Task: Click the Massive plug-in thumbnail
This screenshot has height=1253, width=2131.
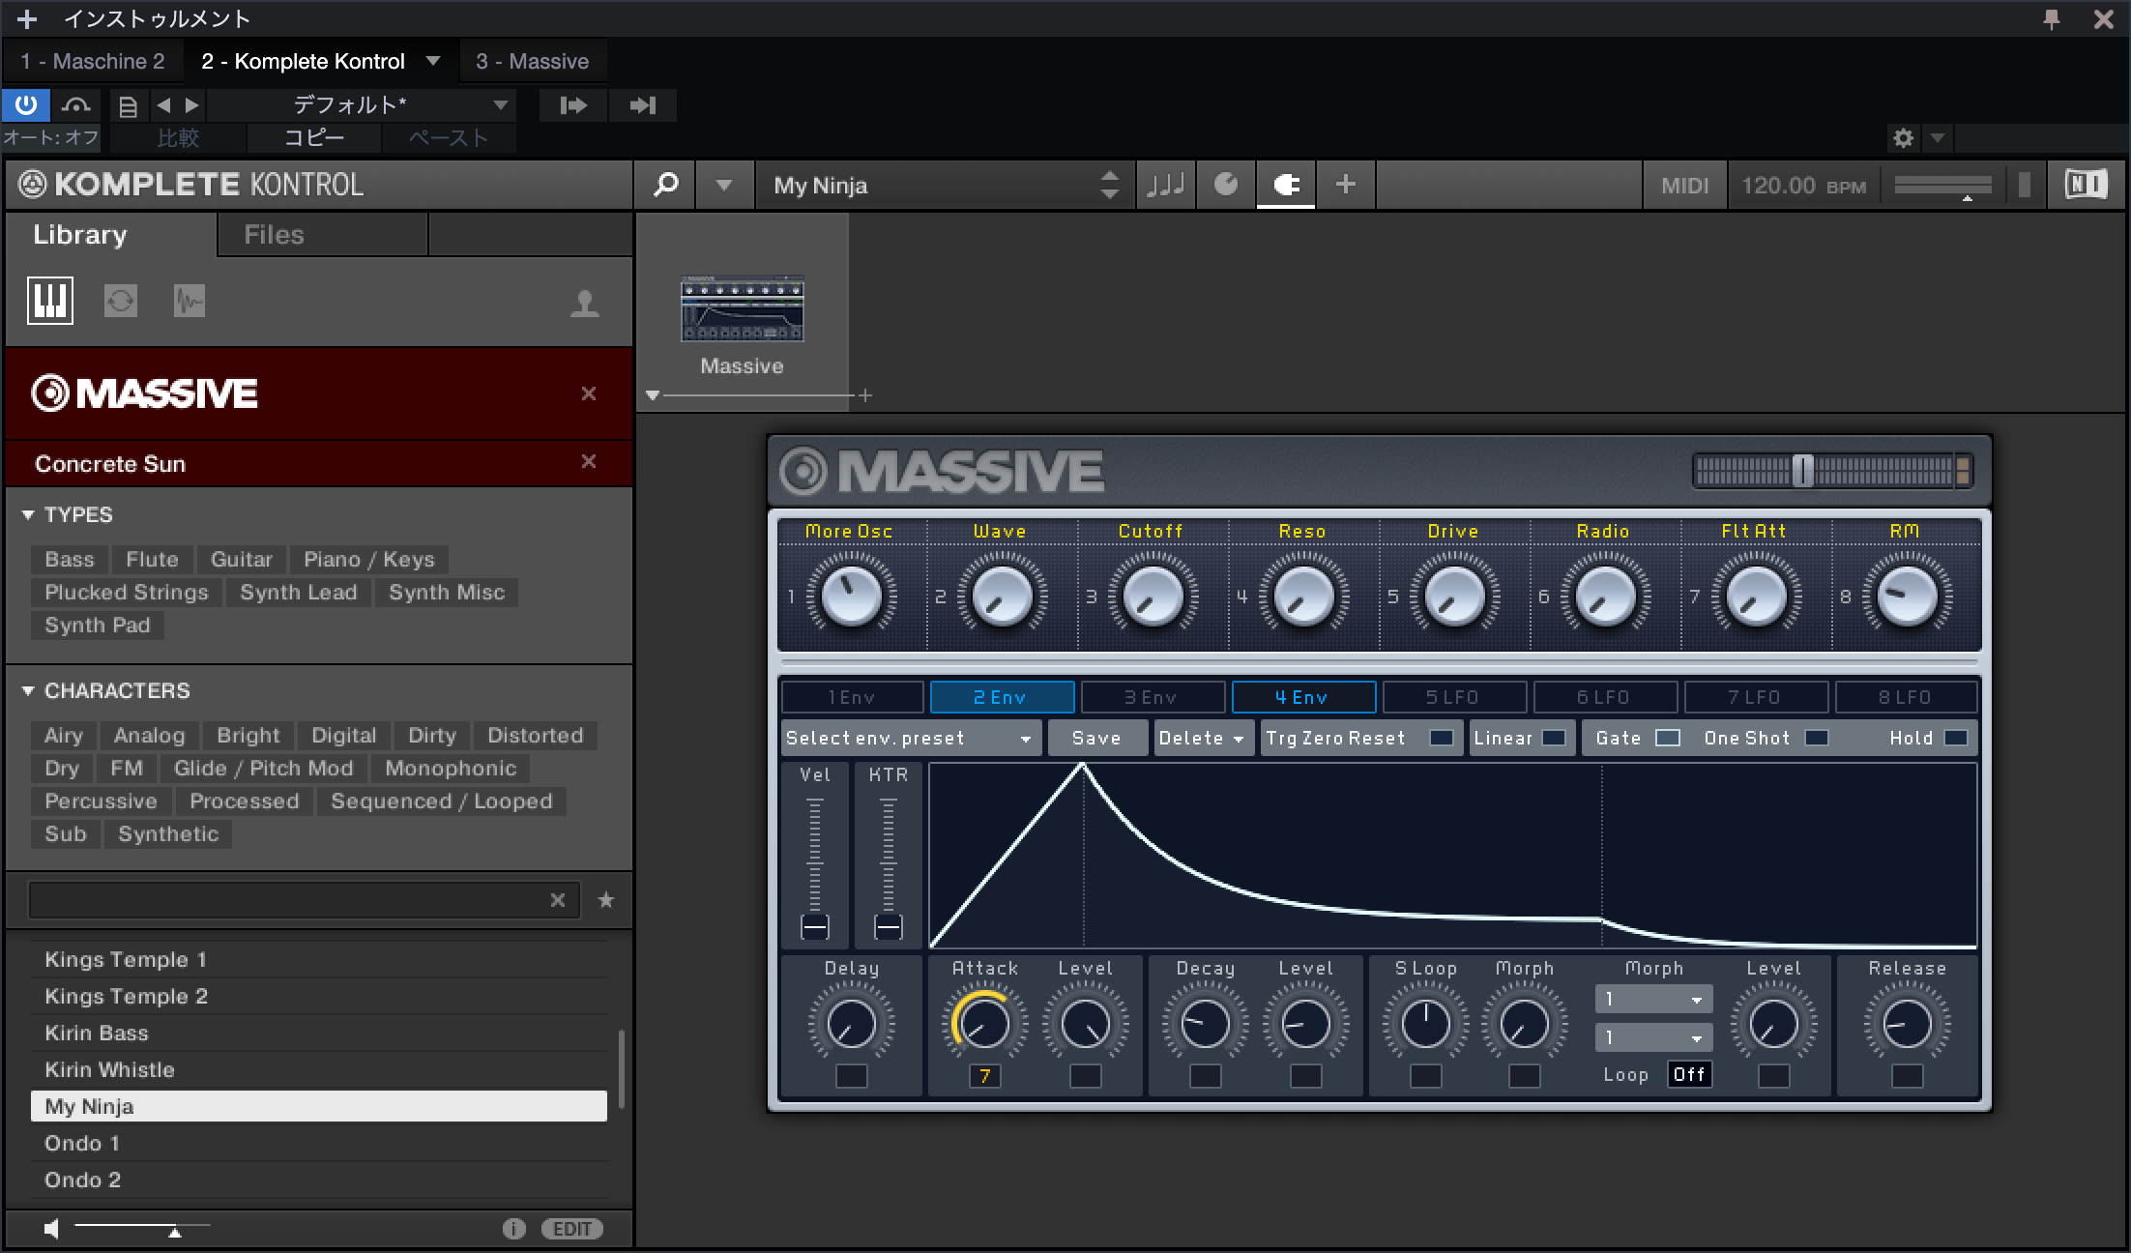Action: (742, 310)
